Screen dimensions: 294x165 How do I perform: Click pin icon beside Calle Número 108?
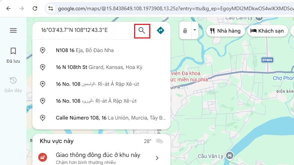[43, 118]
